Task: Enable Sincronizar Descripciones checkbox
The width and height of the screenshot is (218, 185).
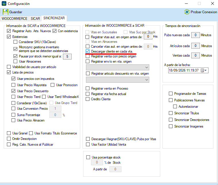Action: [x=171, y=120]
